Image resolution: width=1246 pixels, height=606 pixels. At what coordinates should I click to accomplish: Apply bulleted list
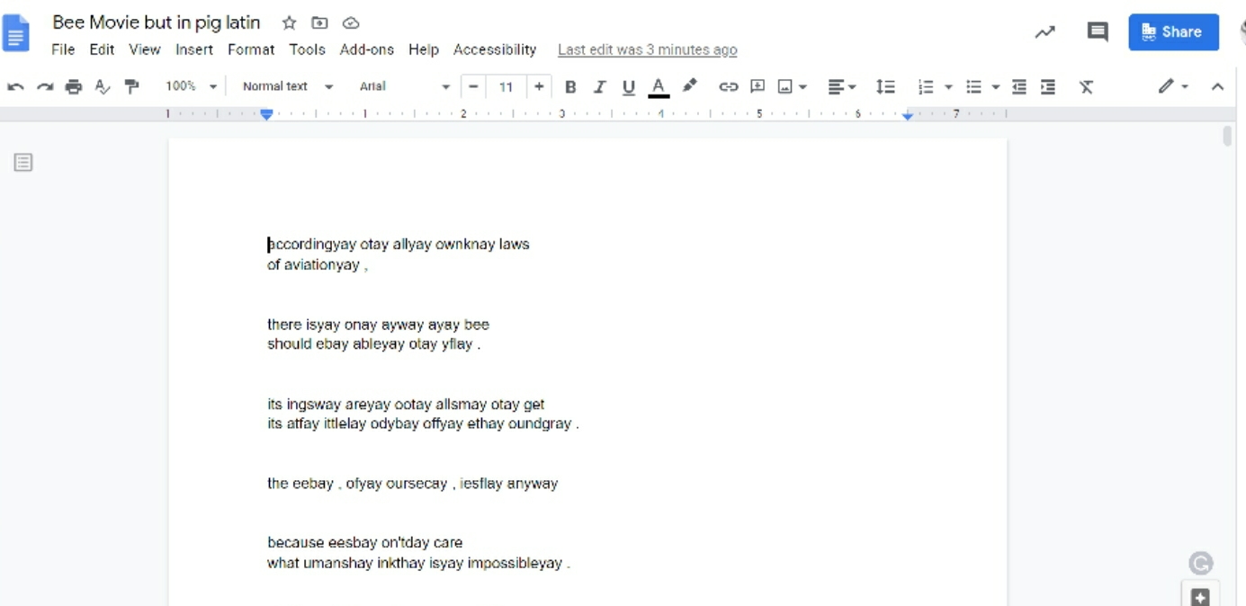[x=973, y=86]
